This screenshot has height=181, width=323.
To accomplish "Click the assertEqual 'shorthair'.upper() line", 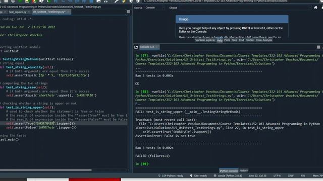I will 51,95.
